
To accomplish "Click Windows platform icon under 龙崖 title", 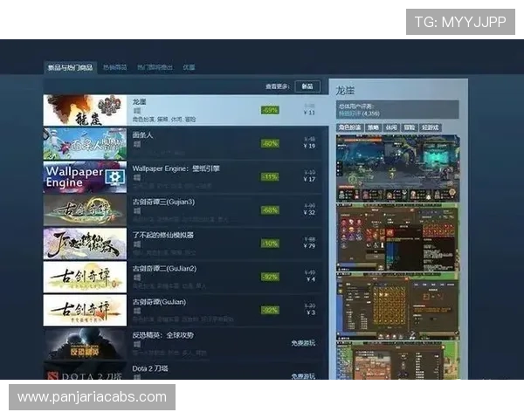I will tap(136, 112).
